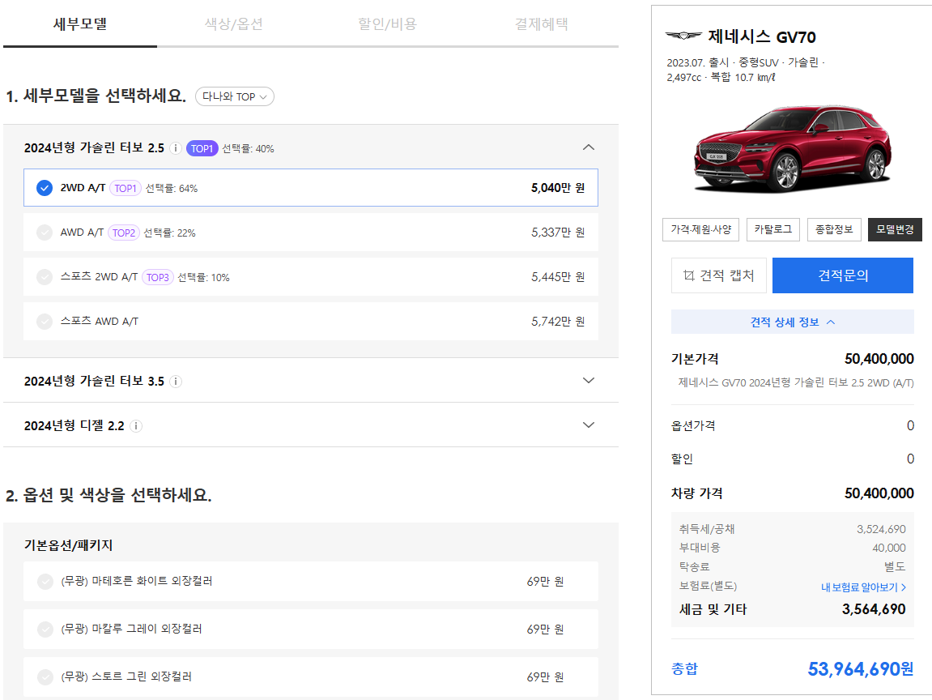The image size is (932, 700).
Task: Click the purple TOP1 badge by 선택률 40%
Action: [x=202, y=148]
